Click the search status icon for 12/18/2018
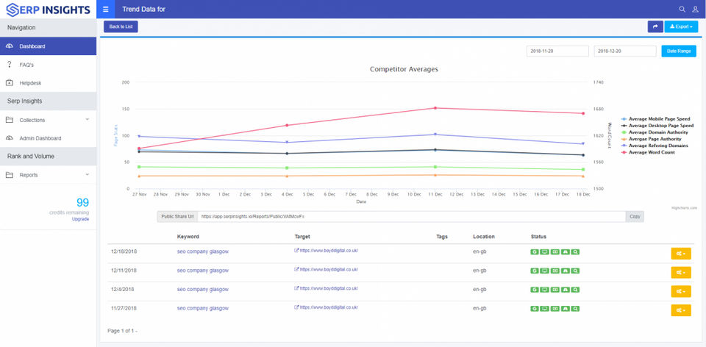The width and height of the screenshot is (706, 347). pos(575,251)
